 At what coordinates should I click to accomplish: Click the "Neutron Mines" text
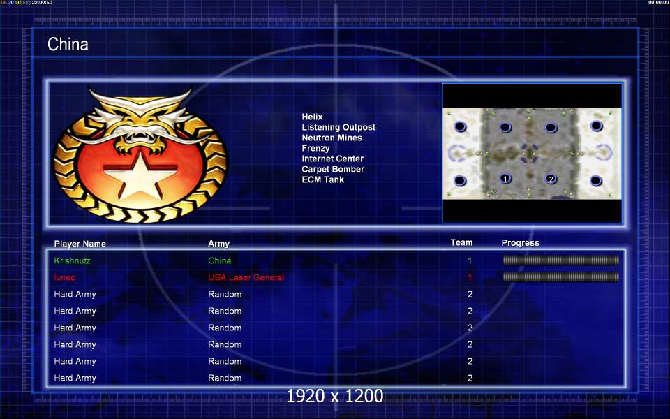[332, 138]
